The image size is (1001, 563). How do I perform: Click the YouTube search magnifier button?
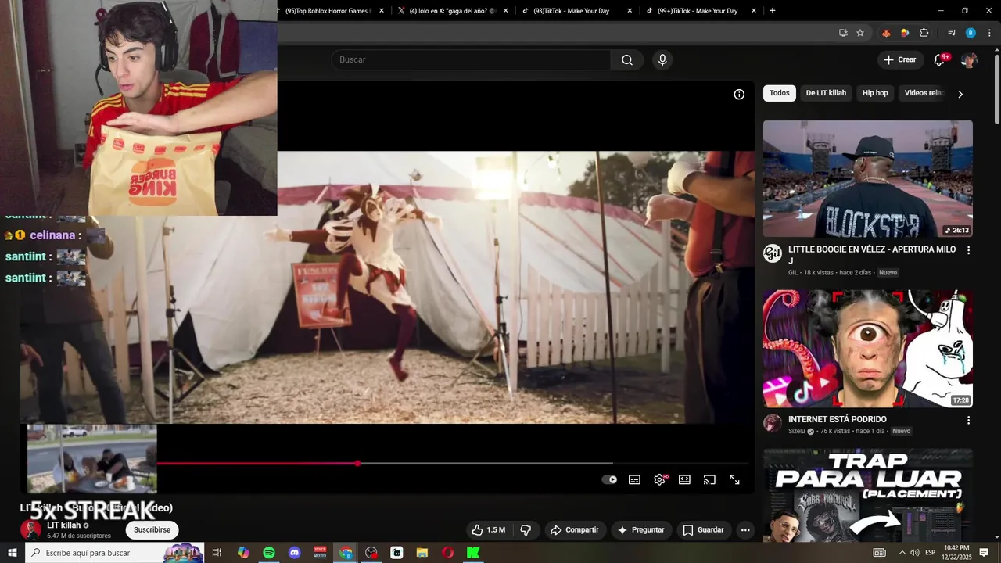click(627, 60)
